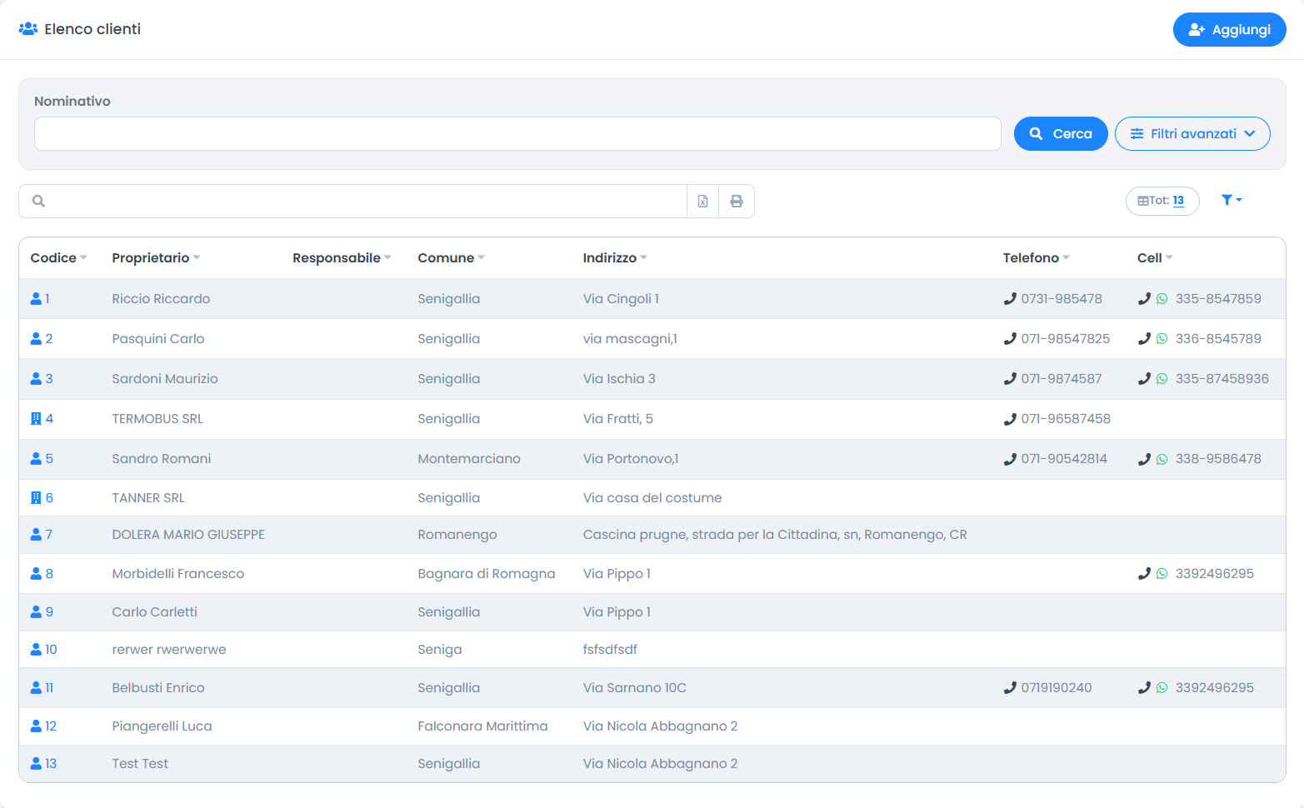Sort by Indirizzo column header
Screen dimensions: 1304x808
tap(615, 258)
